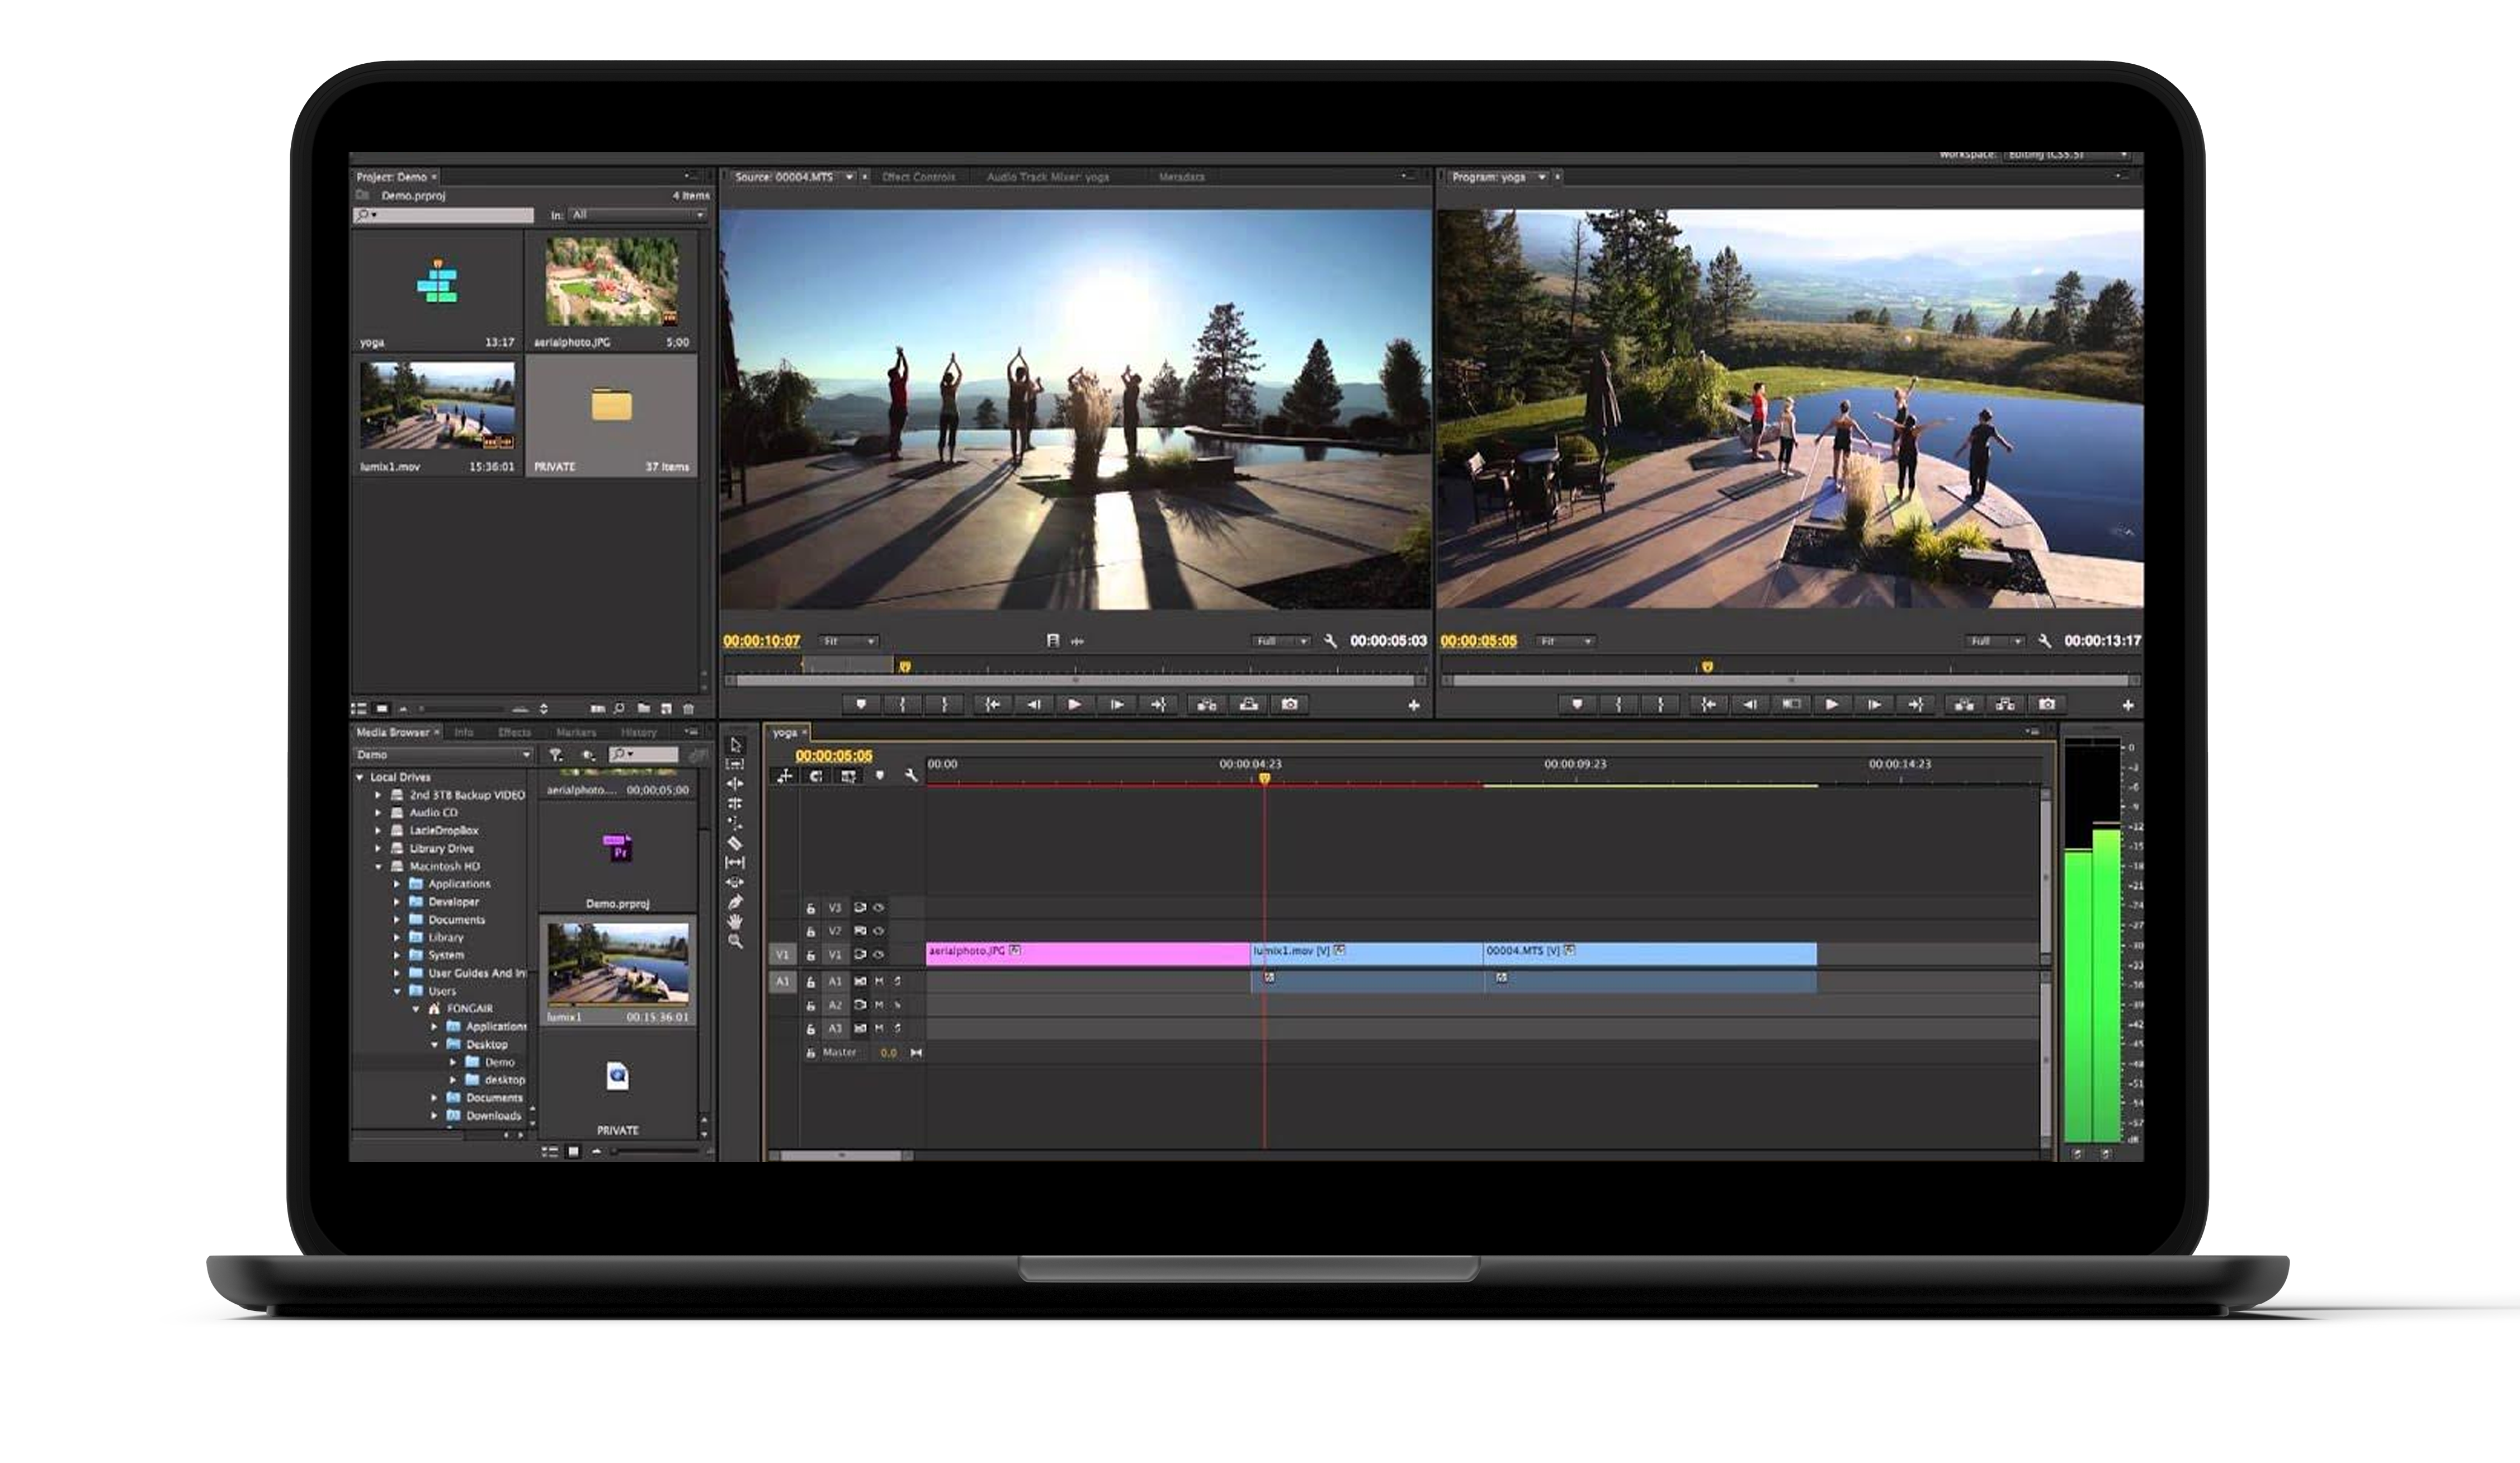Open Media Browser Demo location dropdown
The image size is (2520, 1463).
[444, 755]
